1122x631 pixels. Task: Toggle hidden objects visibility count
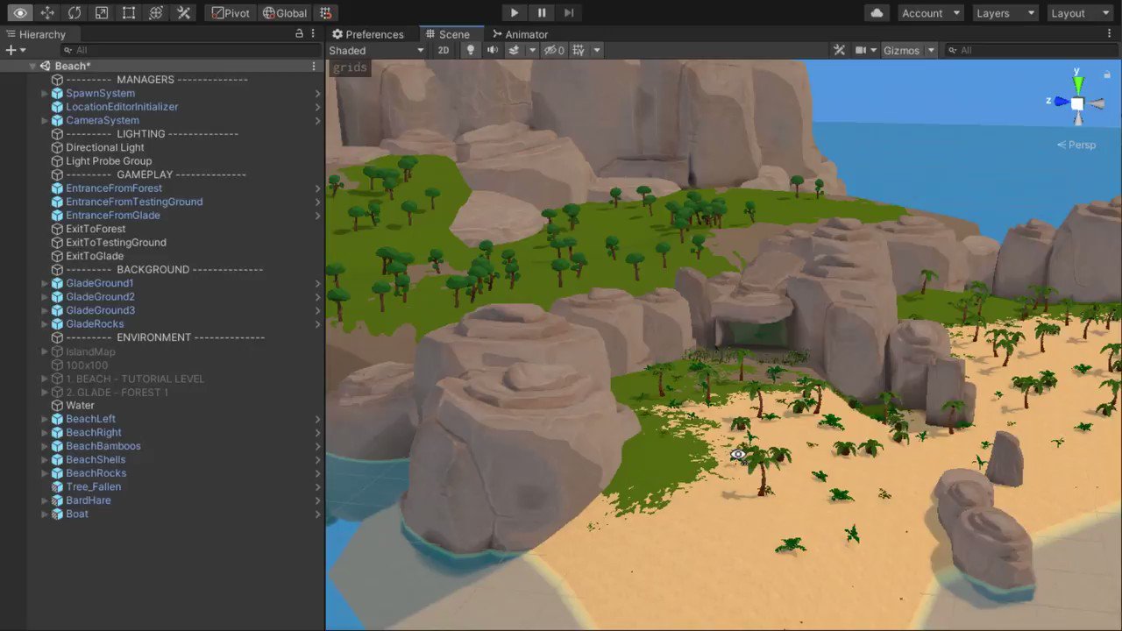click(554, 50)
